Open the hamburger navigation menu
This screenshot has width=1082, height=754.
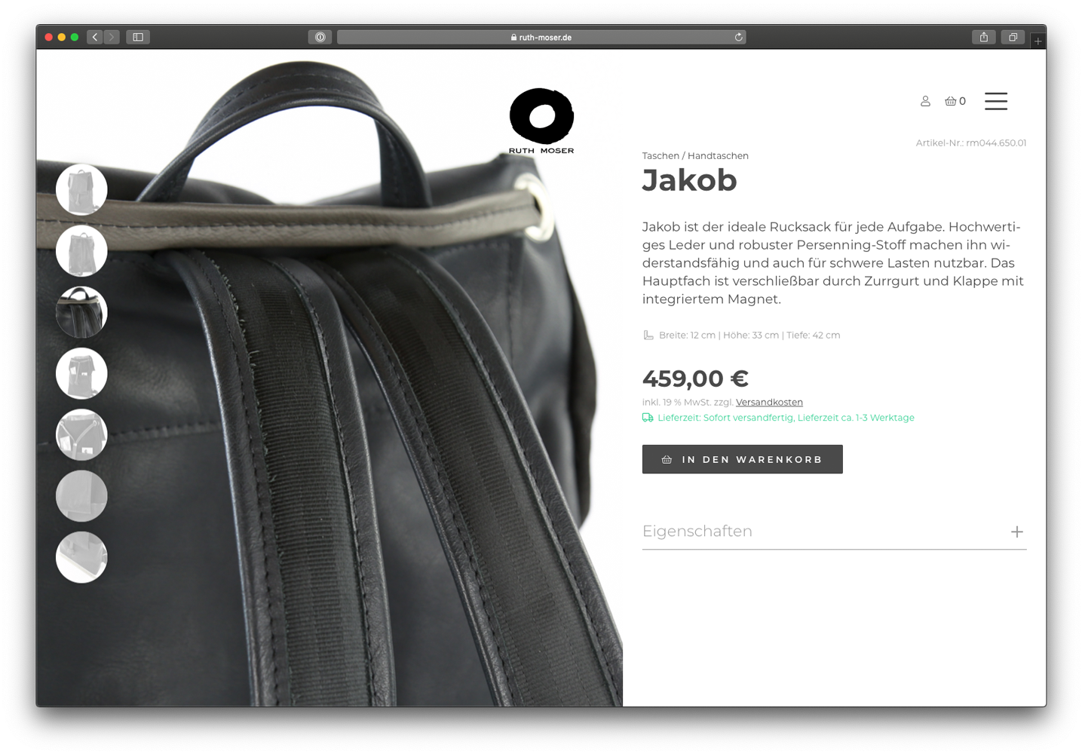[x=996, y=101]
